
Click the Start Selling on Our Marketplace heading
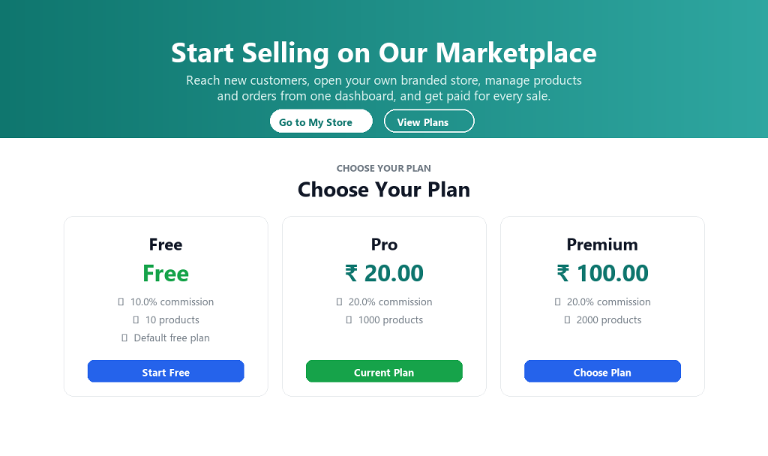point(384,53)
